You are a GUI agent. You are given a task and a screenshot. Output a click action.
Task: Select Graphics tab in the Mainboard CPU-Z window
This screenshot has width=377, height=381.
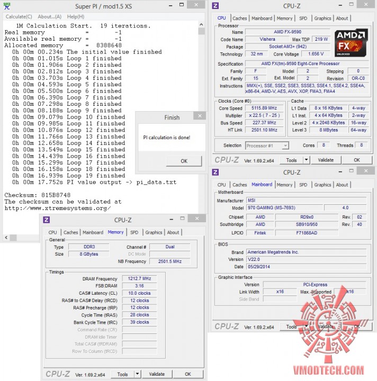pyautogui.click(x=322, y=185)
